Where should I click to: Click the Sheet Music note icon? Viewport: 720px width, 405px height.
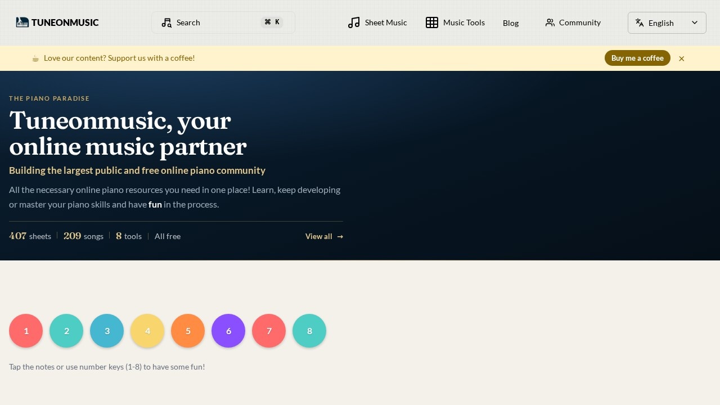354,22
